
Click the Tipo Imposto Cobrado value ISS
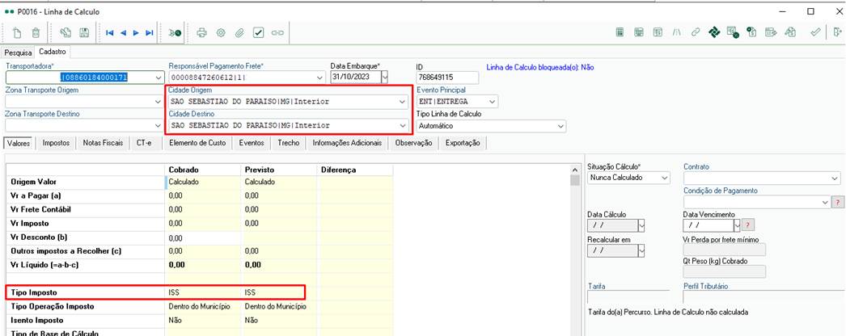click(174, 292)
